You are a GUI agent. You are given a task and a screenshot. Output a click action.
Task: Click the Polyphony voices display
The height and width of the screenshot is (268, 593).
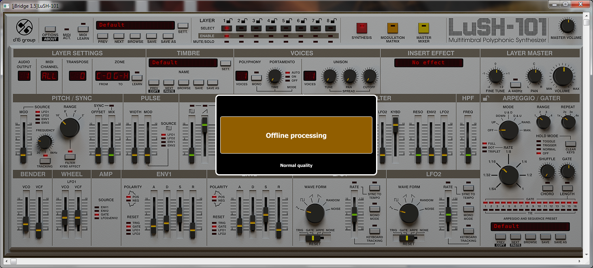pyautogui.click(x=242, y=76)
